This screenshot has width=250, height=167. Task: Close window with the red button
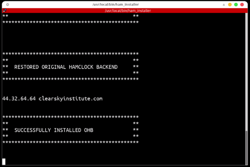[x=242, y=4]
